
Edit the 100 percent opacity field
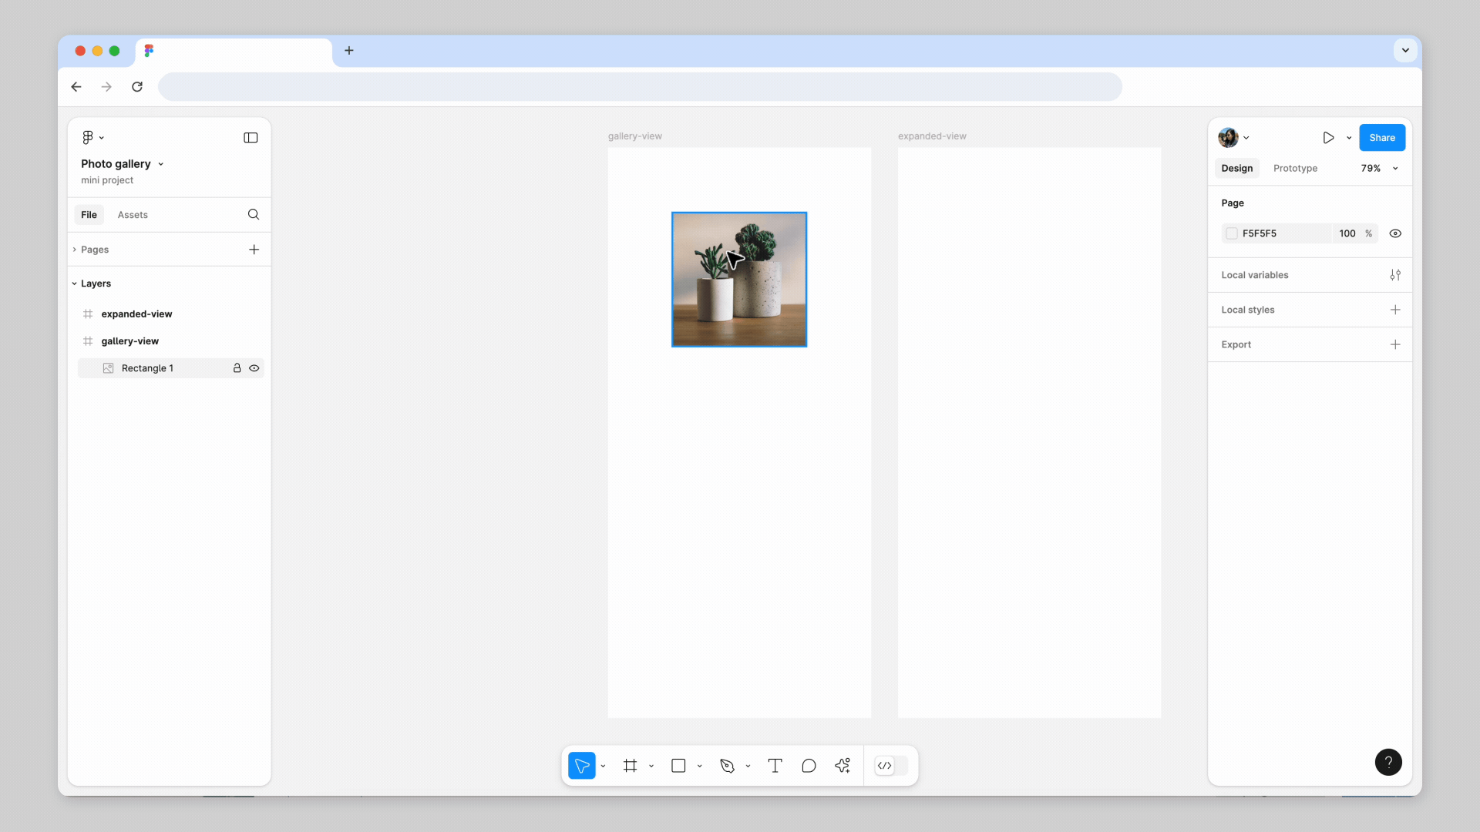(1347, 233)
